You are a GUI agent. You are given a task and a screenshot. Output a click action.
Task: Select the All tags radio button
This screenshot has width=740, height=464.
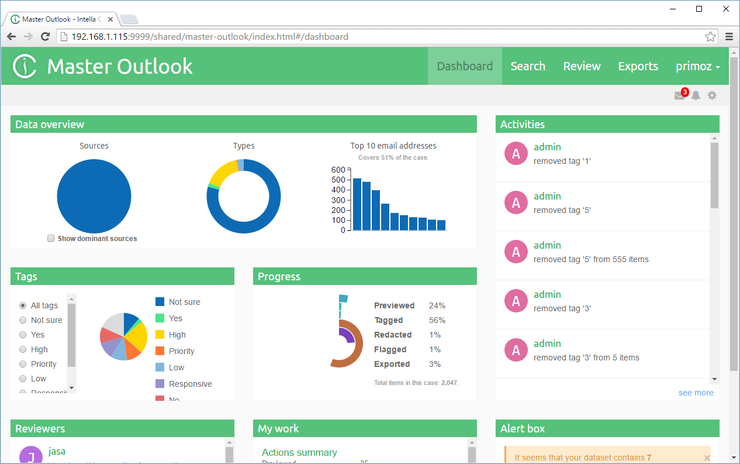[x=22, y=305]
